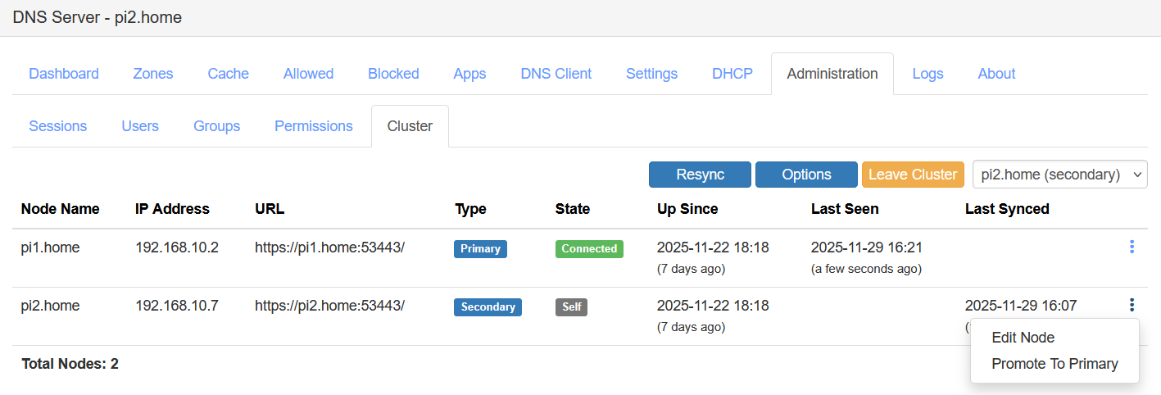Click the Primary type badge for pi1.home
Screen dimensions: 1161x395
pos(480,249)
